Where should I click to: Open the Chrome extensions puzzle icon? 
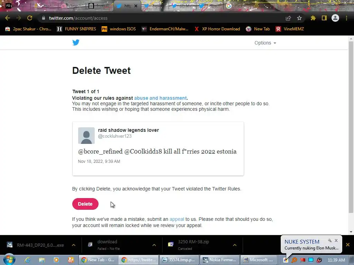point(313,18)
